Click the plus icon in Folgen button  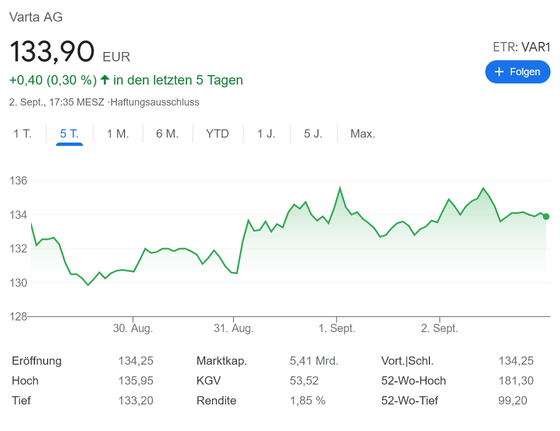tap(499, 72)
